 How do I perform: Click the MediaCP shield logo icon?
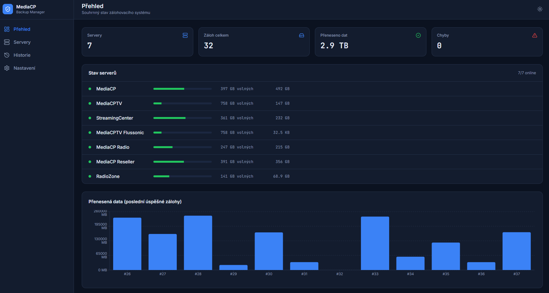tap(8, 9)
